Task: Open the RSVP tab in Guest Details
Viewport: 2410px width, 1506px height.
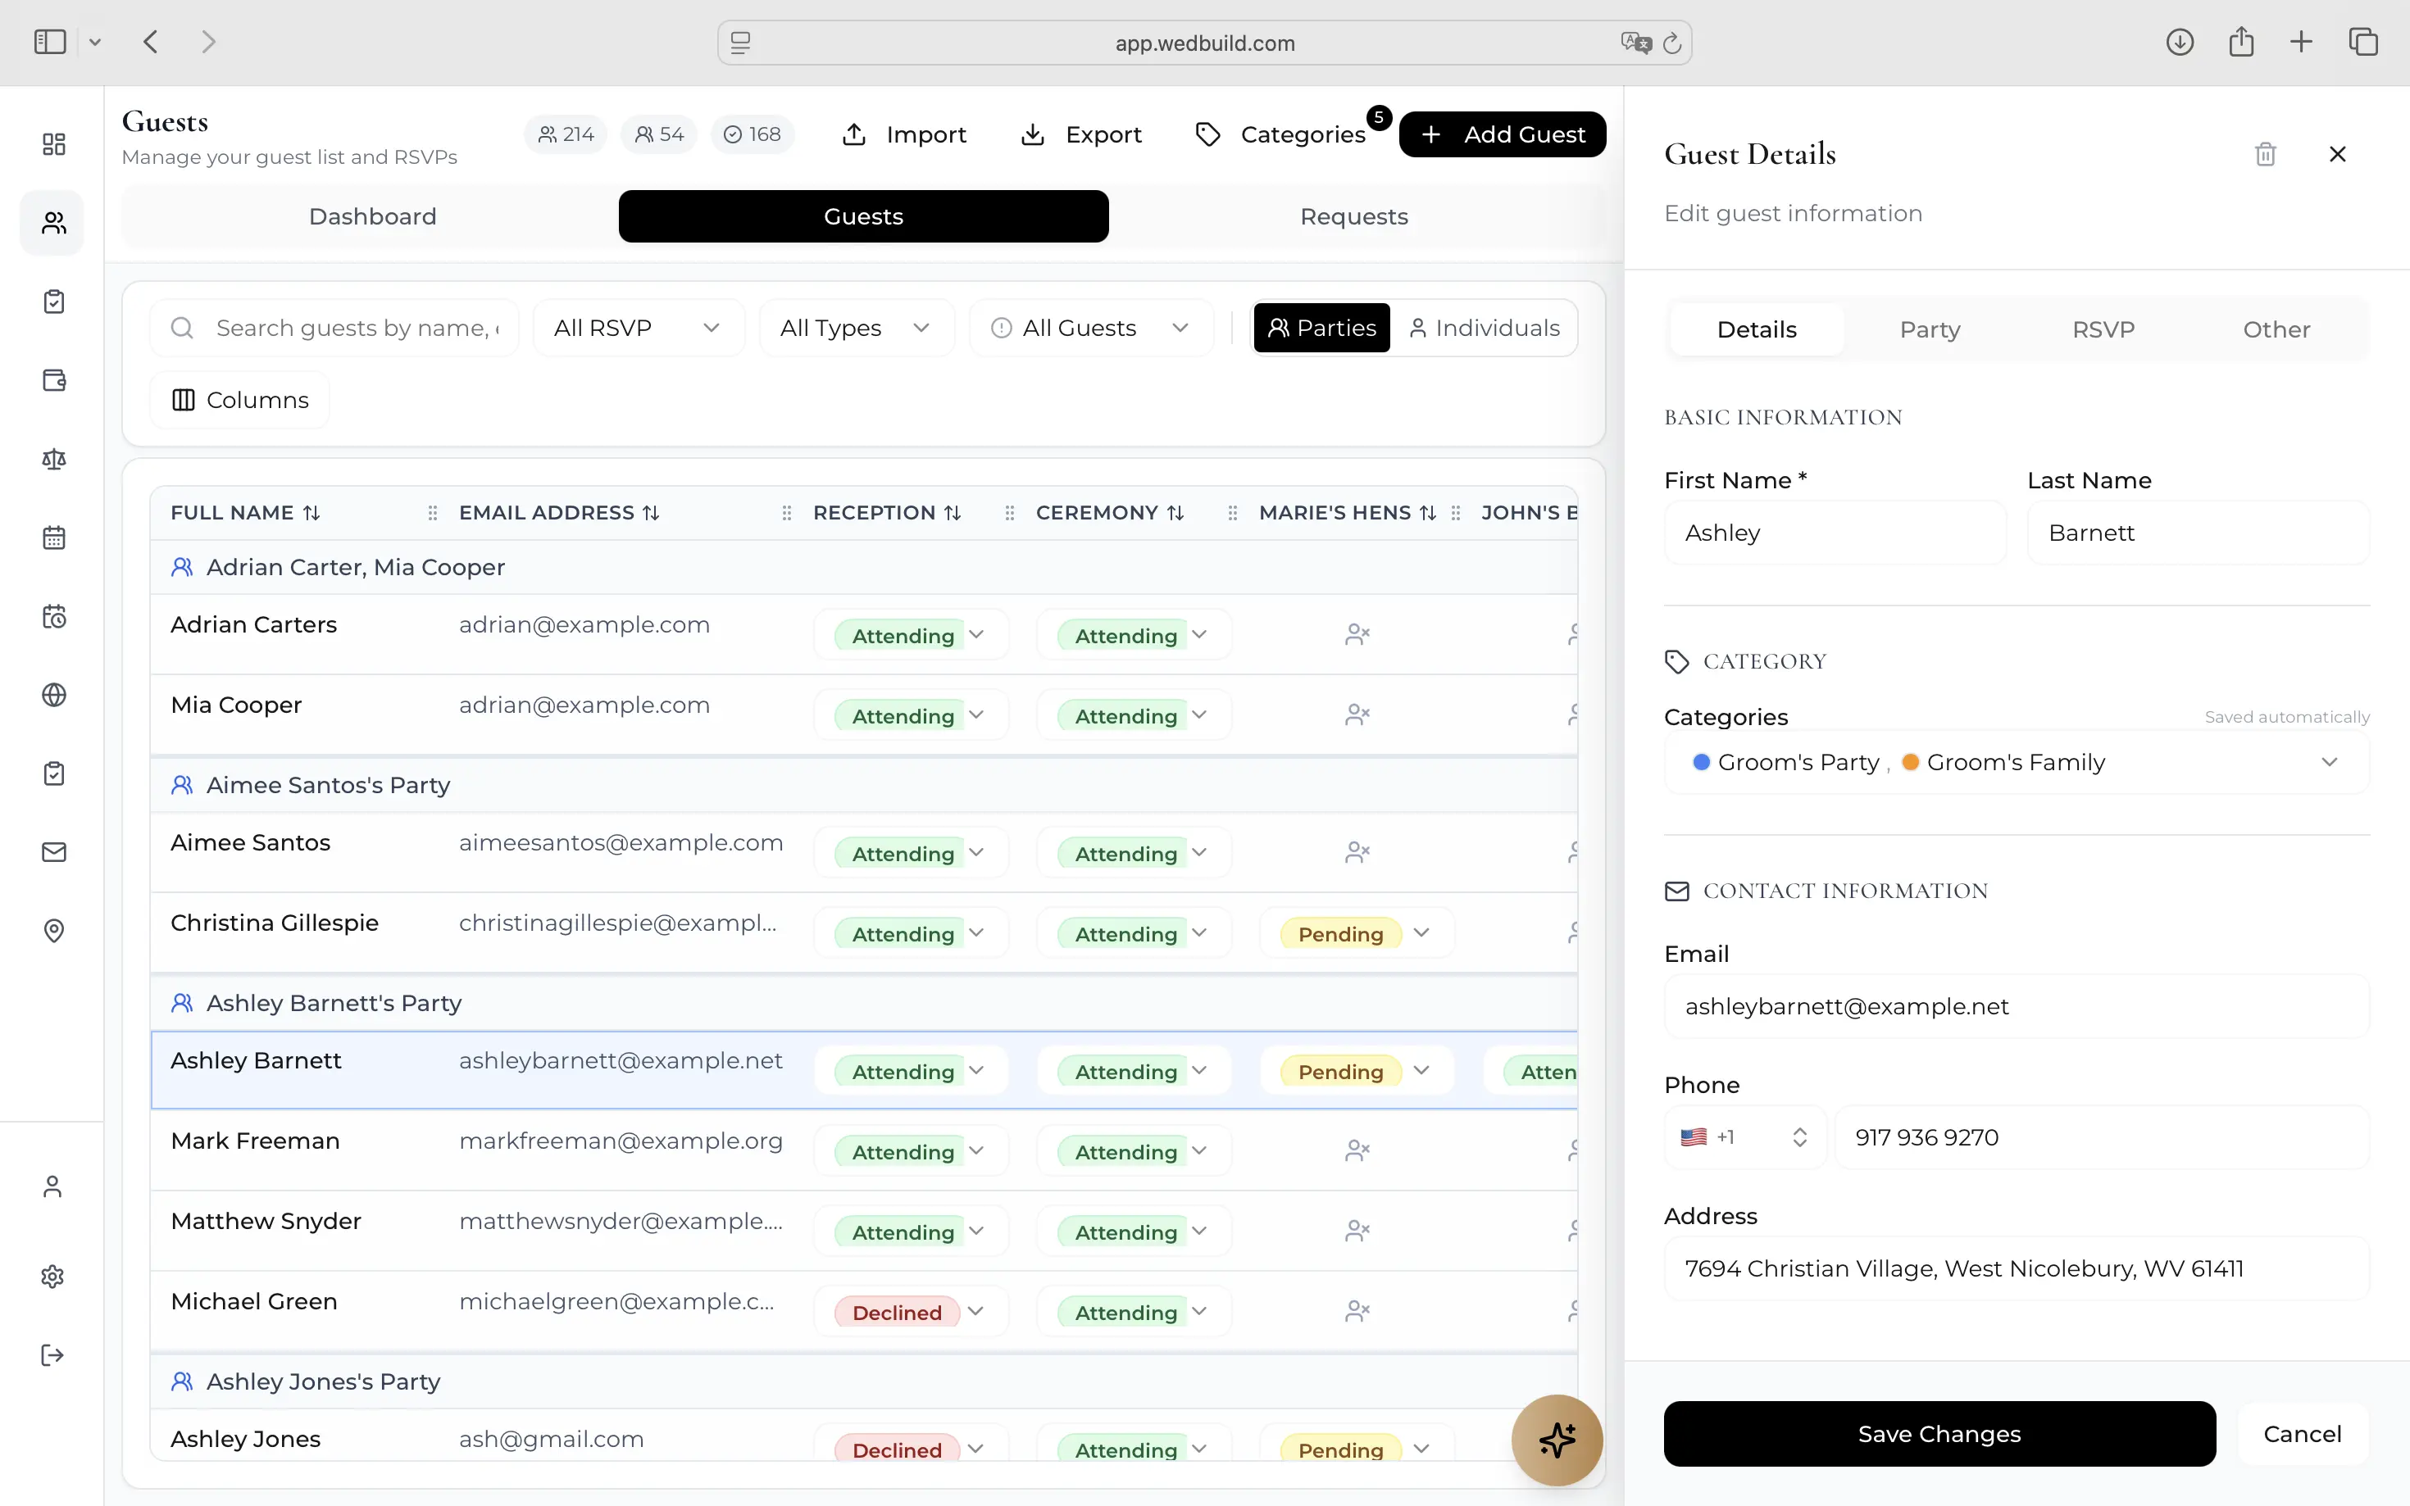Action: pos(2103,329)
